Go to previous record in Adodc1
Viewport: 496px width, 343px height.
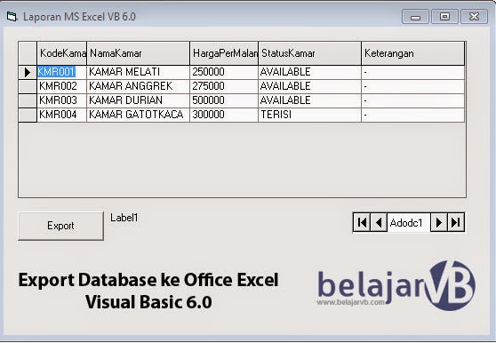tap(379, 222)
